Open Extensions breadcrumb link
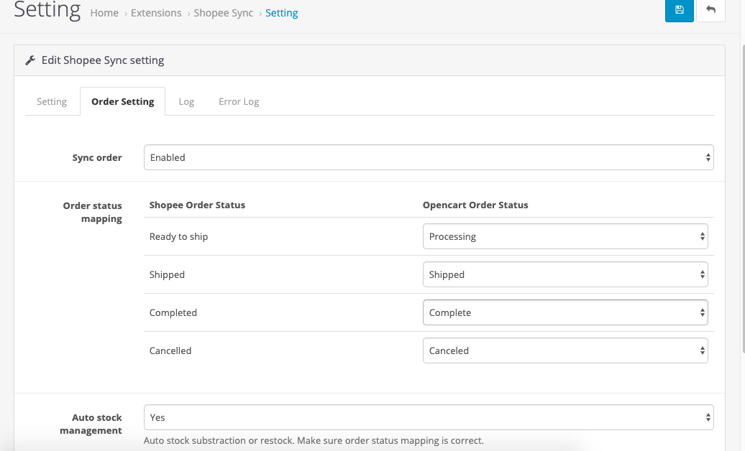Screen dimensions: 745x451 (156, 13)
